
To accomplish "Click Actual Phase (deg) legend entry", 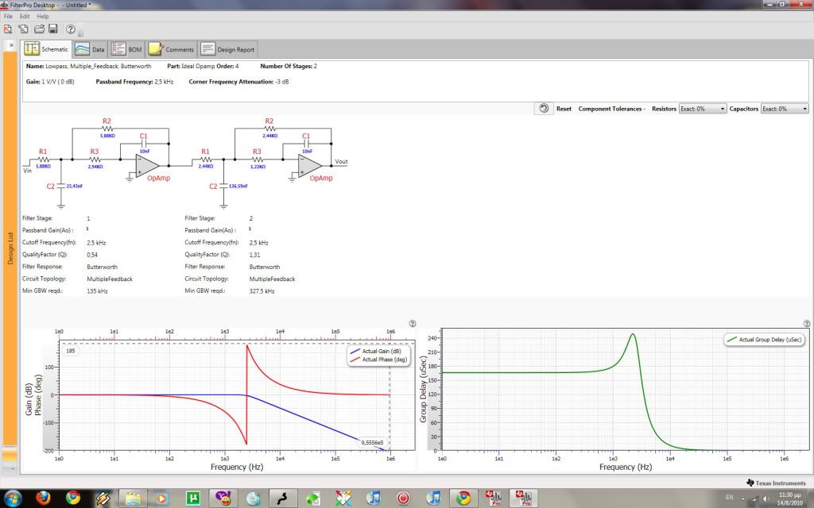I will pyautogui.click(x=378, y=360).
